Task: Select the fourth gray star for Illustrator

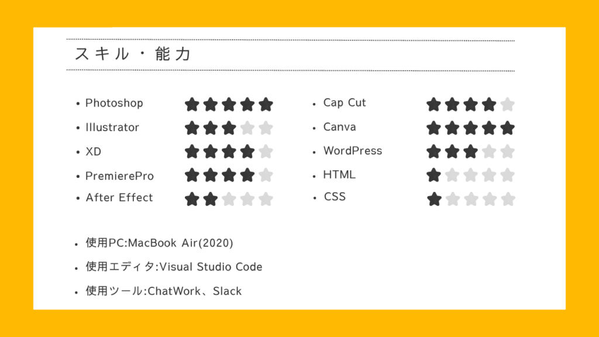Action: pyautogui.click(x=247, y=128)
